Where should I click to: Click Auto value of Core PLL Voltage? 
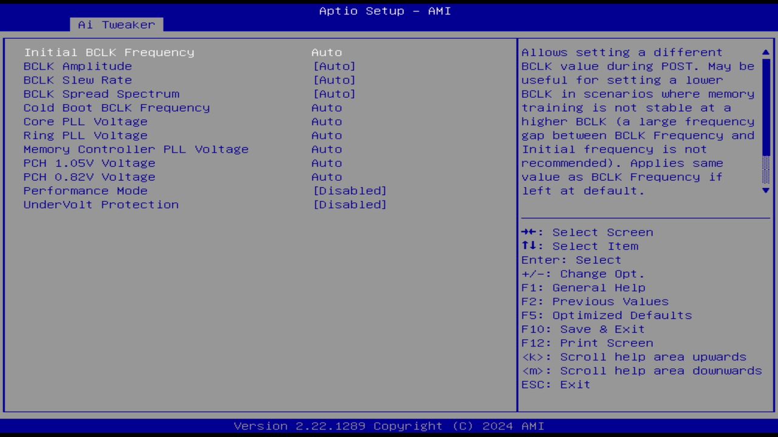point(326,121)
